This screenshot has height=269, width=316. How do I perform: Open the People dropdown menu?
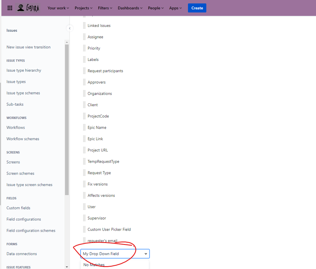pyautogui.click(x=156, y=8)
